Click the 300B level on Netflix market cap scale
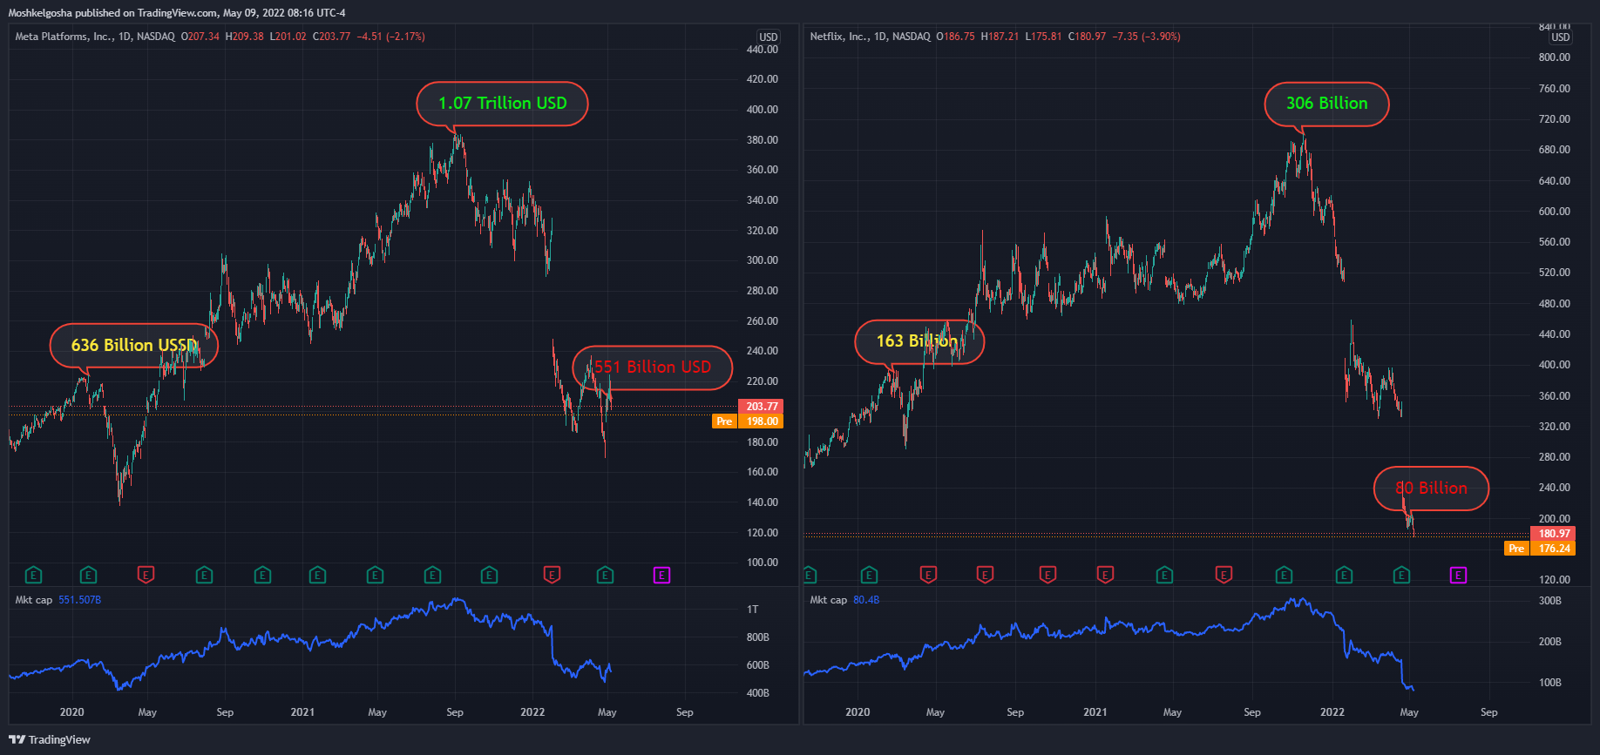The height and width of the screenshot is (755, 1600). (1550, 601)
